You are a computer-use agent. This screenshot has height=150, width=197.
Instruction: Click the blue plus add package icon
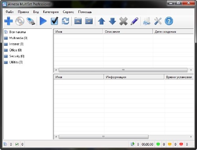coord(9,21)
